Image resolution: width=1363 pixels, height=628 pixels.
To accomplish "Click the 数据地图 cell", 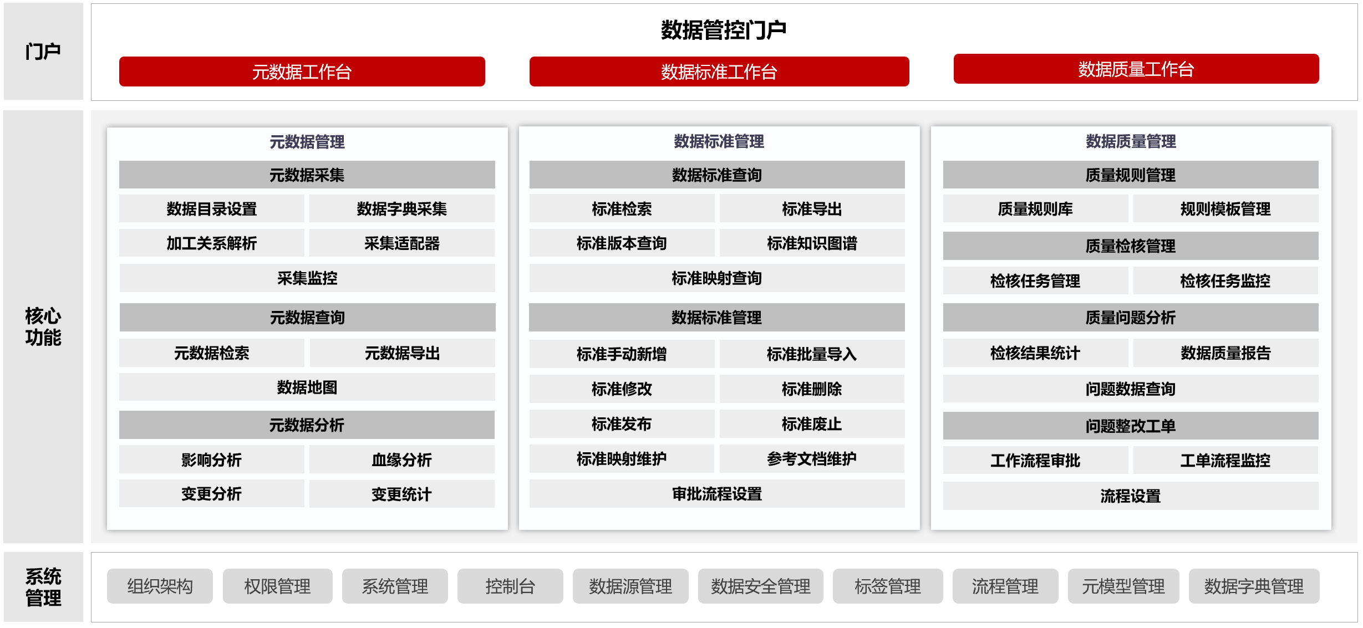I will pos(307,387).
